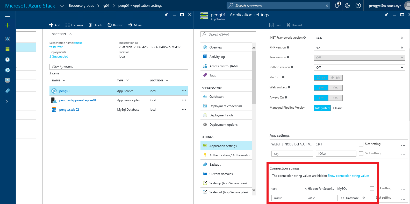Open Backups menu item
The width and height of the screenshot is (410, 204).
(226, 164)
